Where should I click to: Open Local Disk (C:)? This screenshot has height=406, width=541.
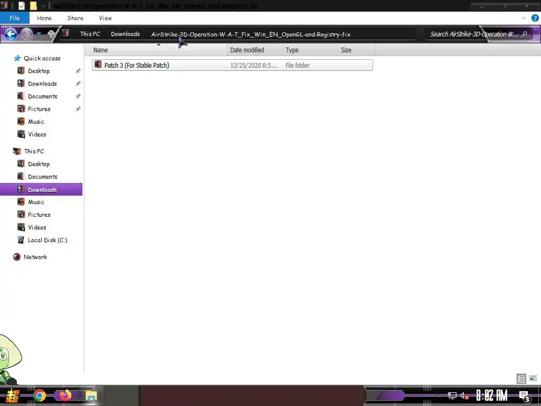tap(47, 241)
